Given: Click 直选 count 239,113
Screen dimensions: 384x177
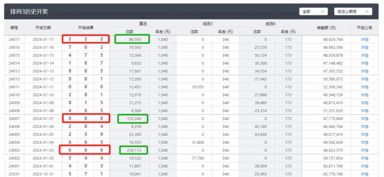Looking at the screenshot, I should click(x=134, y=150).
